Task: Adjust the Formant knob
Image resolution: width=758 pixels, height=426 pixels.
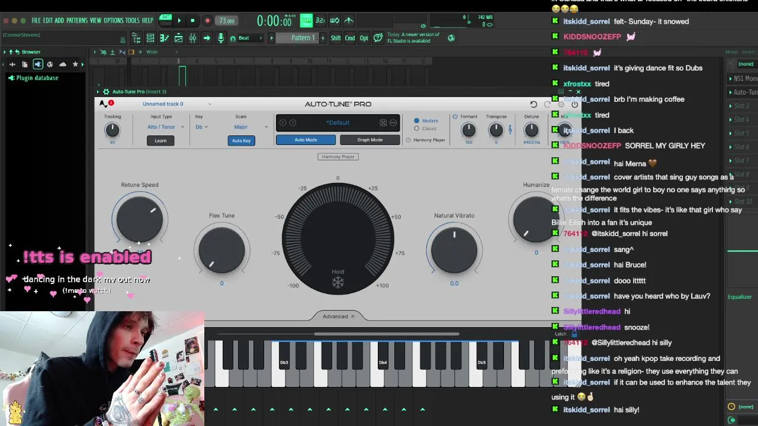Action: point(468,130)
